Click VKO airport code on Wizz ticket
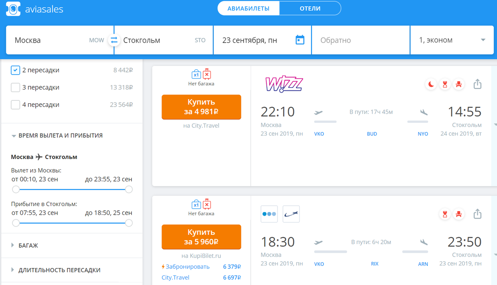The width and height of the screenshot is (497, 285). point(319,134)
